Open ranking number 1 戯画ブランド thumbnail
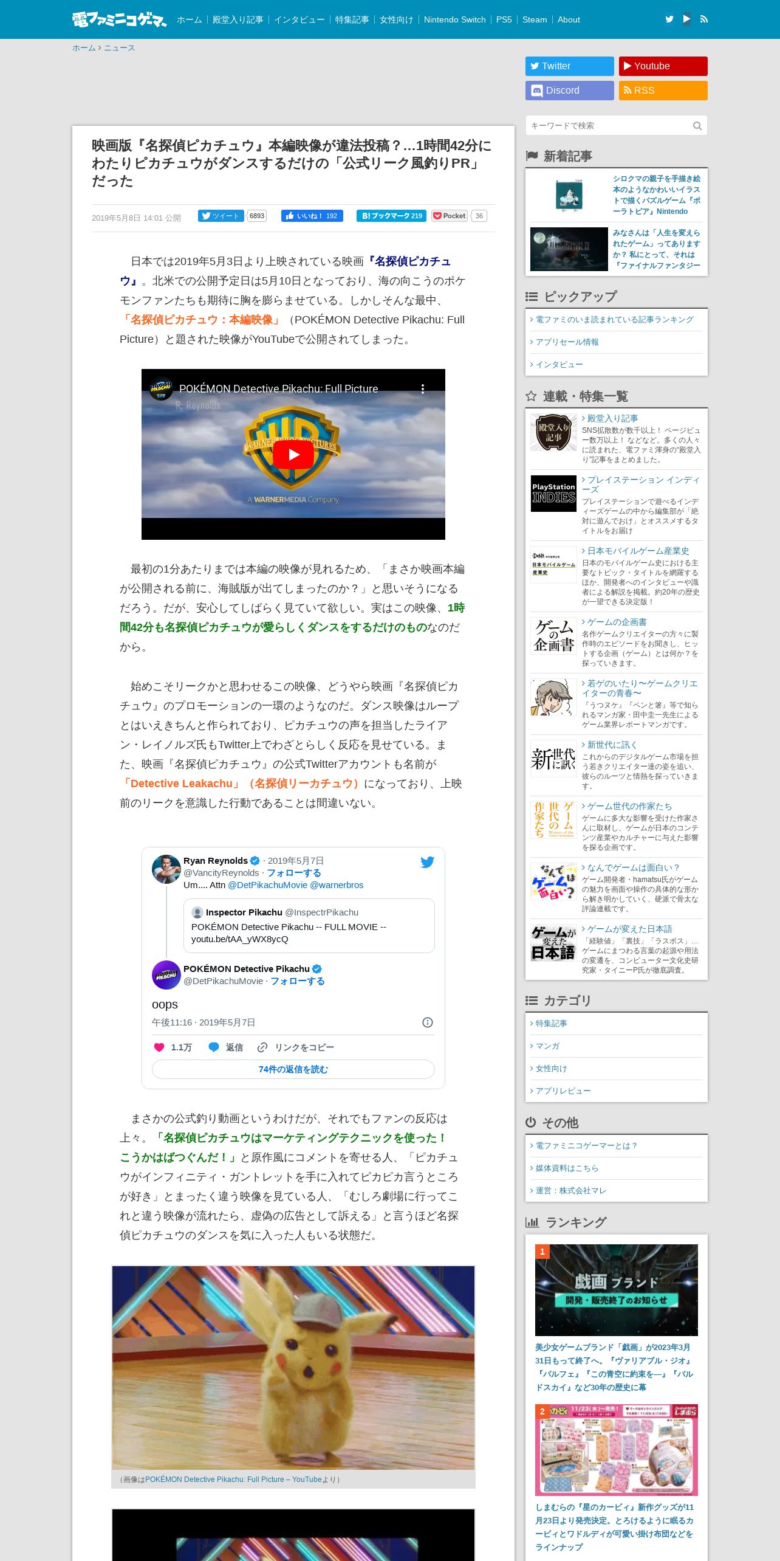Image resolution: width=780 pixels, height=1561 pixels. tap(617, 1290)
